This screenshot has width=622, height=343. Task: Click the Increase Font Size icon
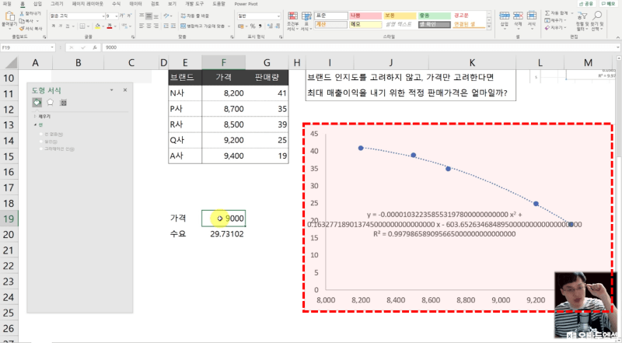122,16
